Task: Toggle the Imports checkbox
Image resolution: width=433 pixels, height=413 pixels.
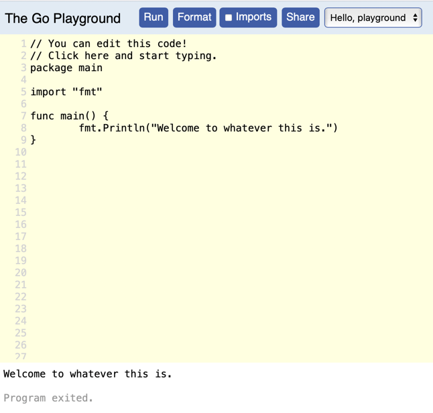Action: coord(229,17)
